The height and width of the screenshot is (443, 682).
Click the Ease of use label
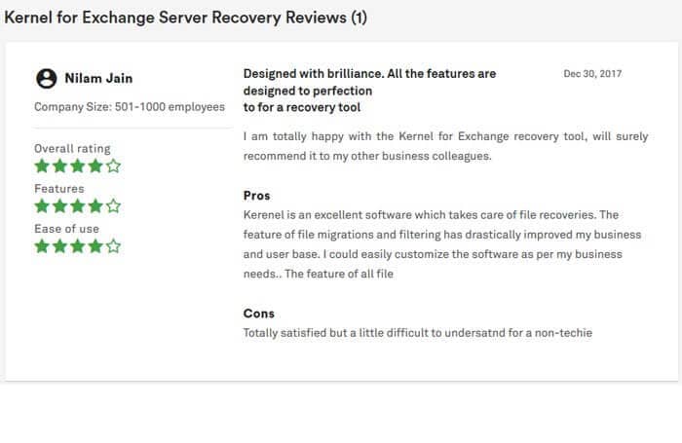[x=66, y=229]
